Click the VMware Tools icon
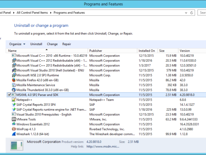206x155 pixels. [14, 119]
